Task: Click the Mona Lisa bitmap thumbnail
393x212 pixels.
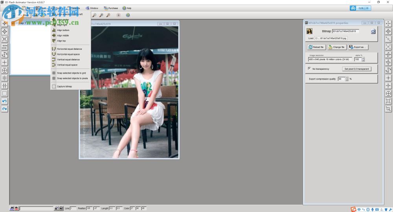Action: tap(310, 31)
